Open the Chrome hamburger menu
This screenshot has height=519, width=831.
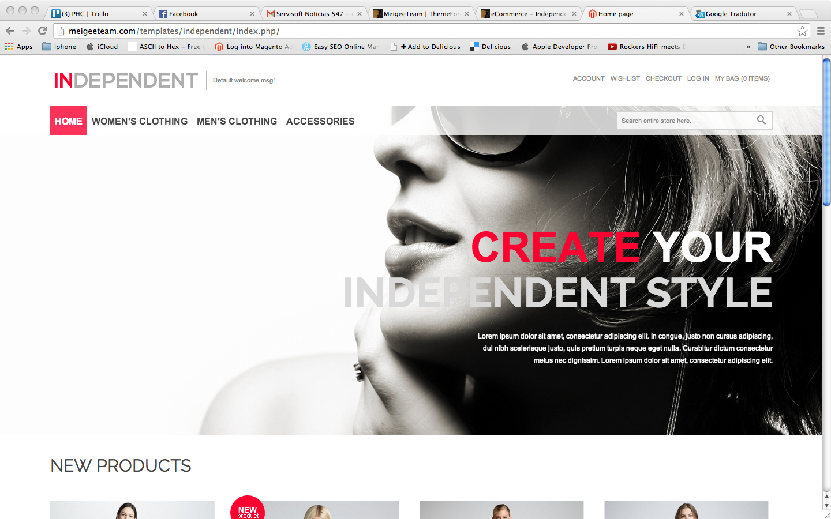tap(820, 31)
